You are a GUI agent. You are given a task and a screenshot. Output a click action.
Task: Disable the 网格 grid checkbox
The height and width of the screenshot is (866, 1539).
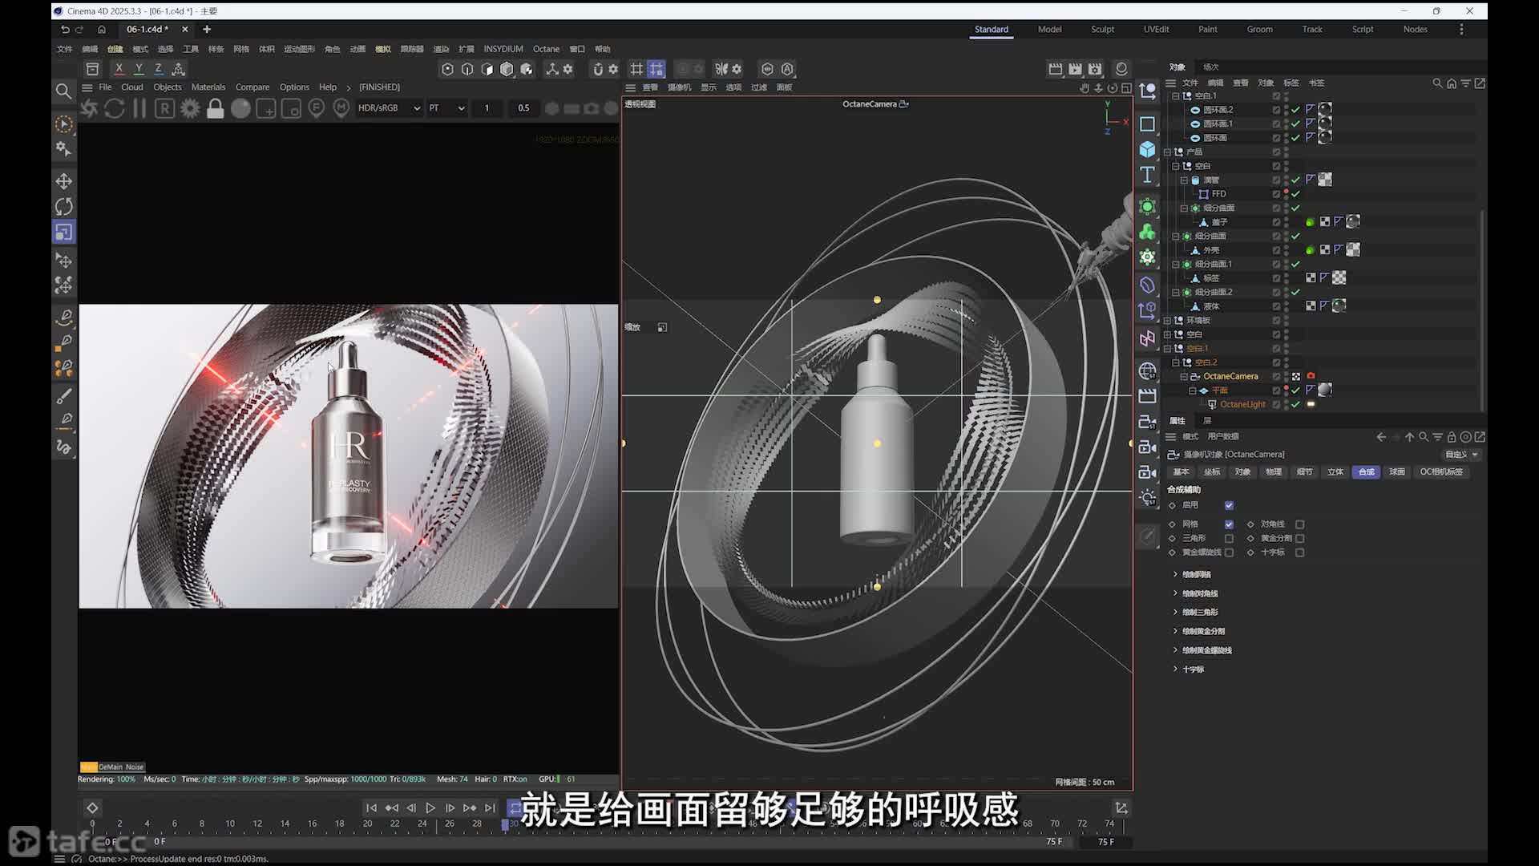[x=1229, y=524]
